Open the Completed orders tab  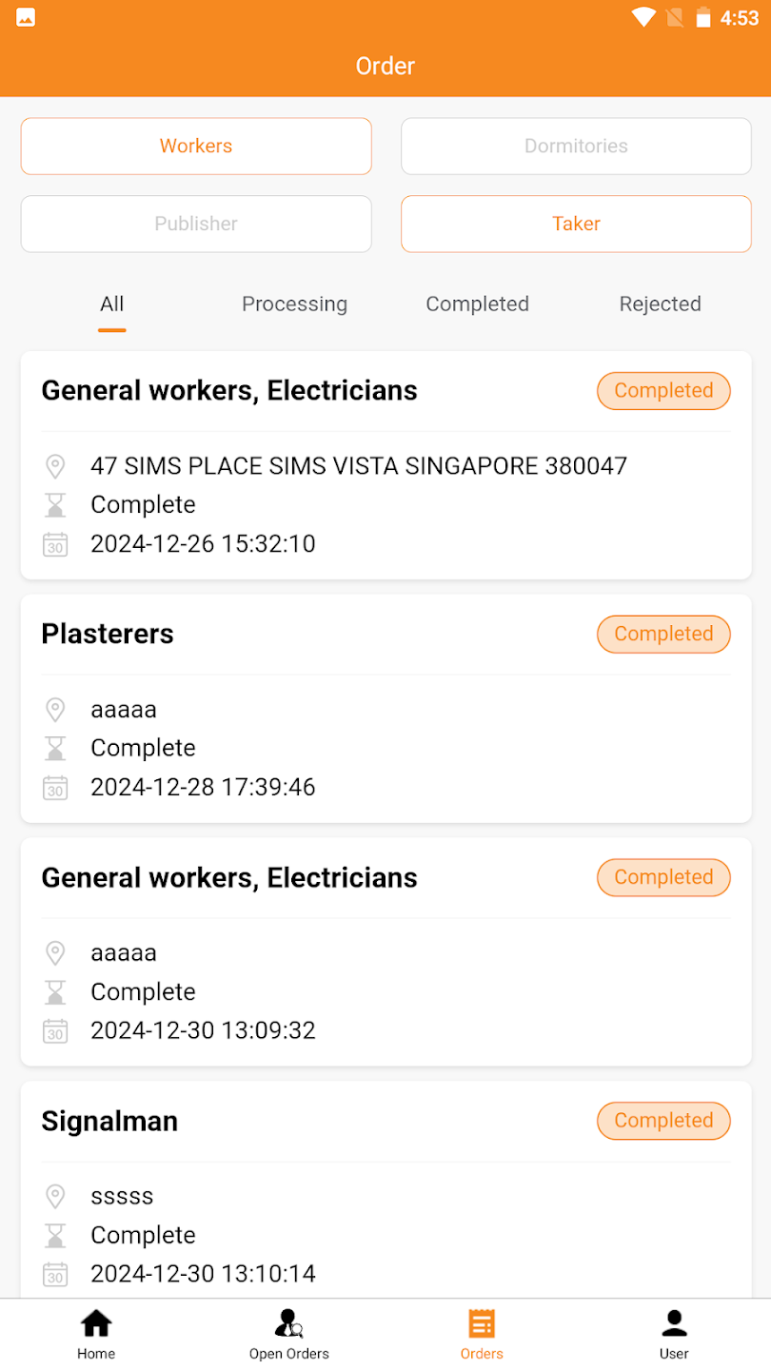click(x=477, y=303)
